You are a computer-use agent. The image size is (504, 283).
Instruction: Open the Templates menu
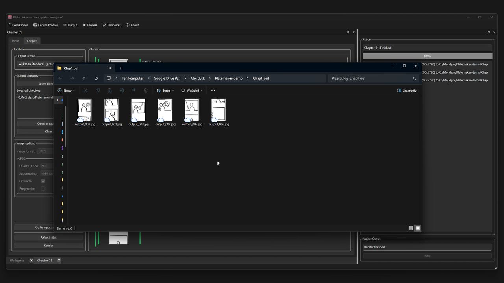tap(111, 25)
